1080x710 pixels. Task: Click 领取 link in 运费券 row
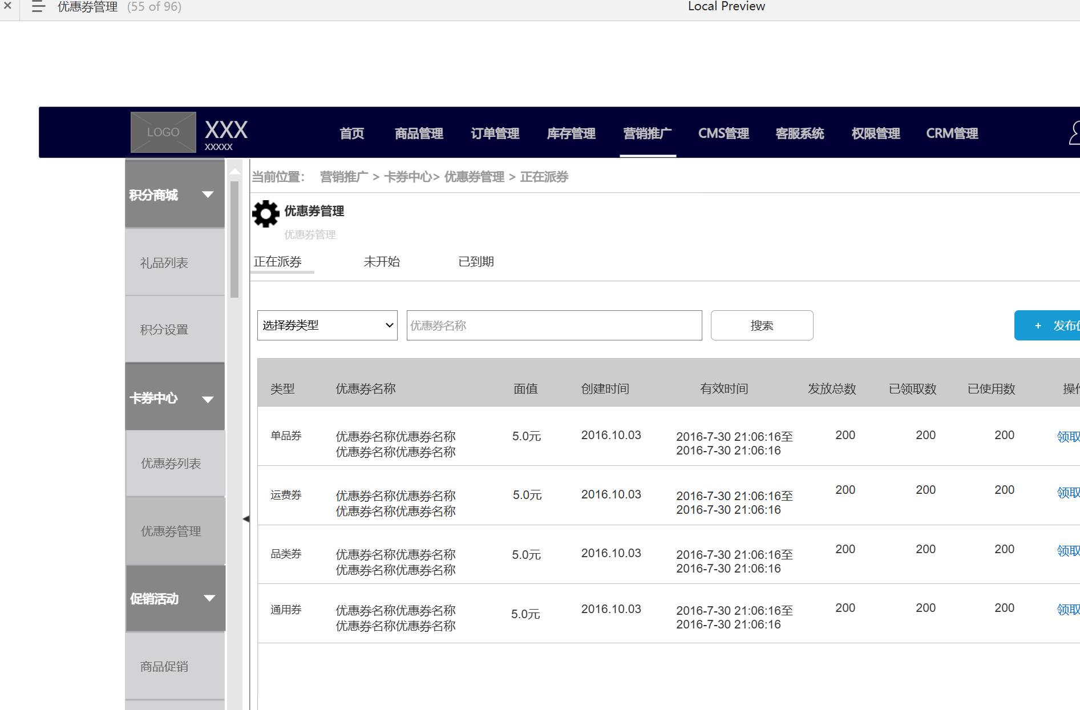[1068, 493]
